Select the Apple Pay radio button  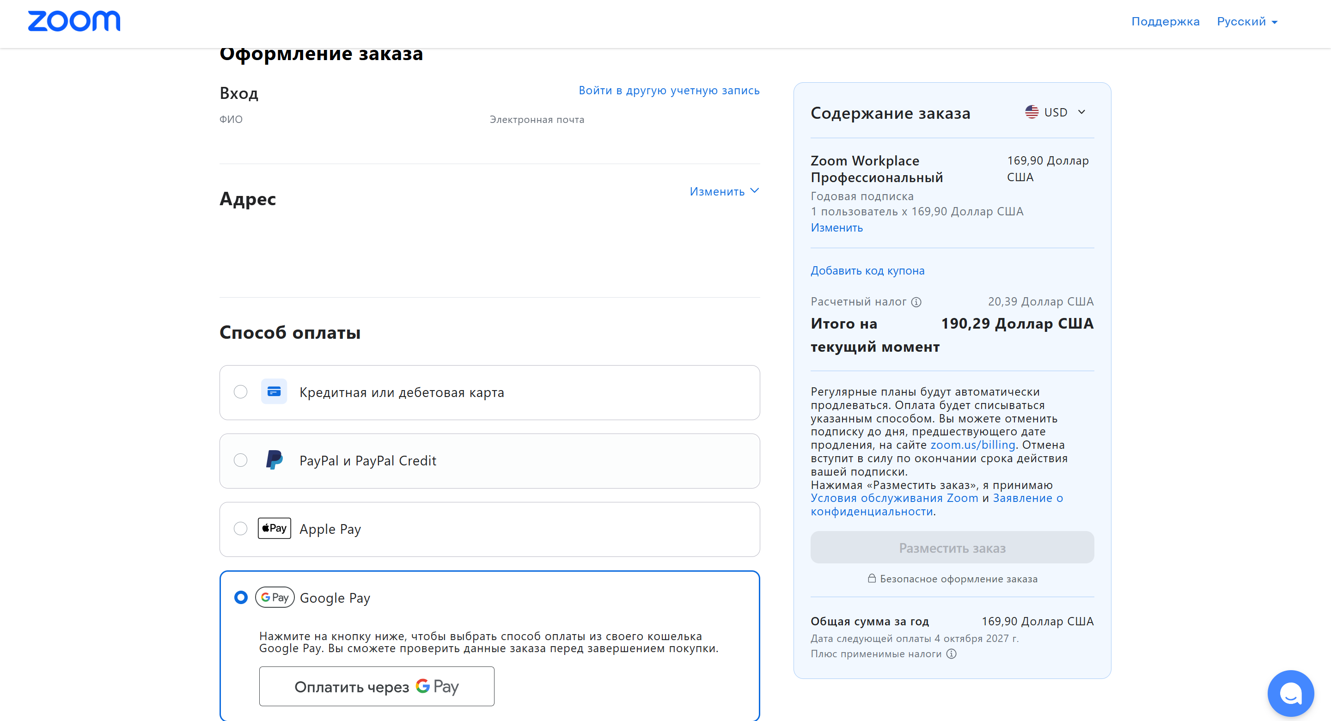(x=240, y=528)
